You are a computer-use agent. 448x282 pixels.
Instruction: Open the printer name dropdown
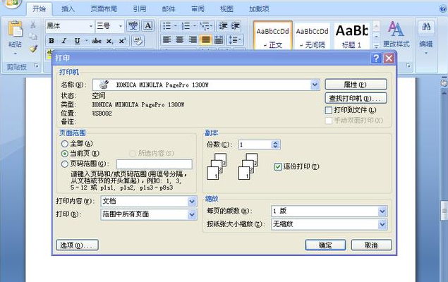315,85
